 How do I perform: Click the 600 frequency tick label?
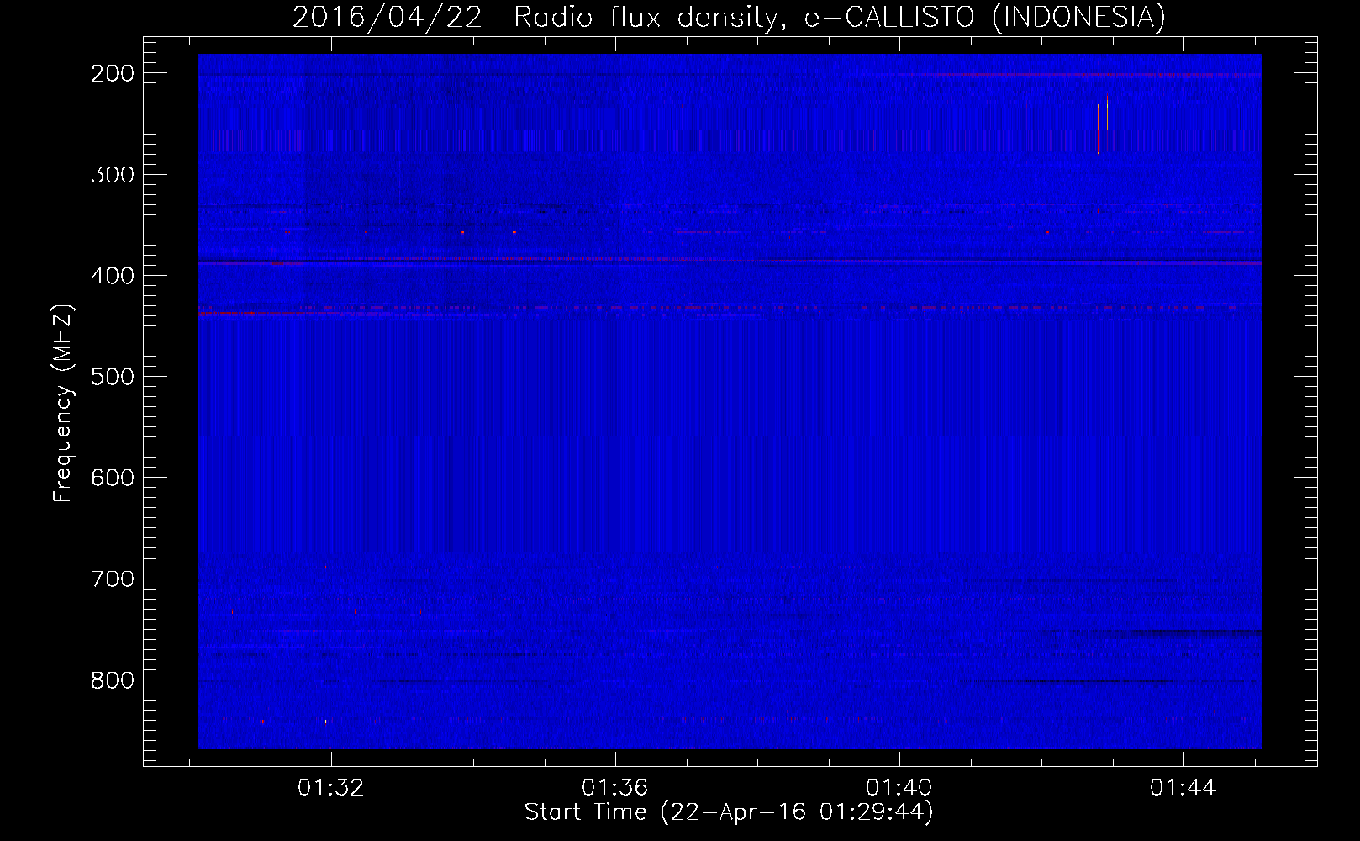pos(113,478)
